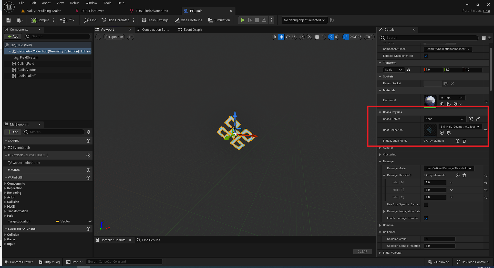Open the Lit view mode menu
This screenshot has height=268, width=494.
pos(131,37)
